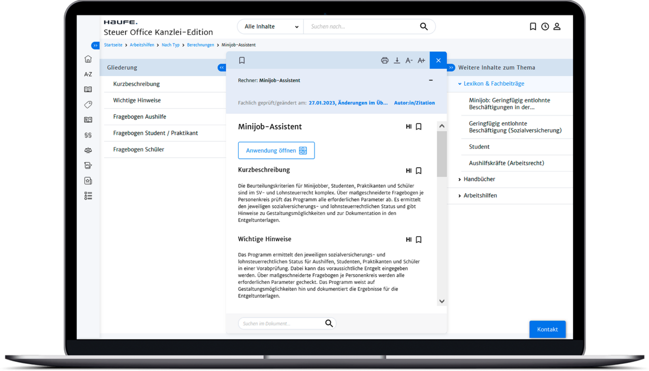Open the A-Z index icon
The height and width of the screenshot is (371, 649).
[x=88, y=74]
